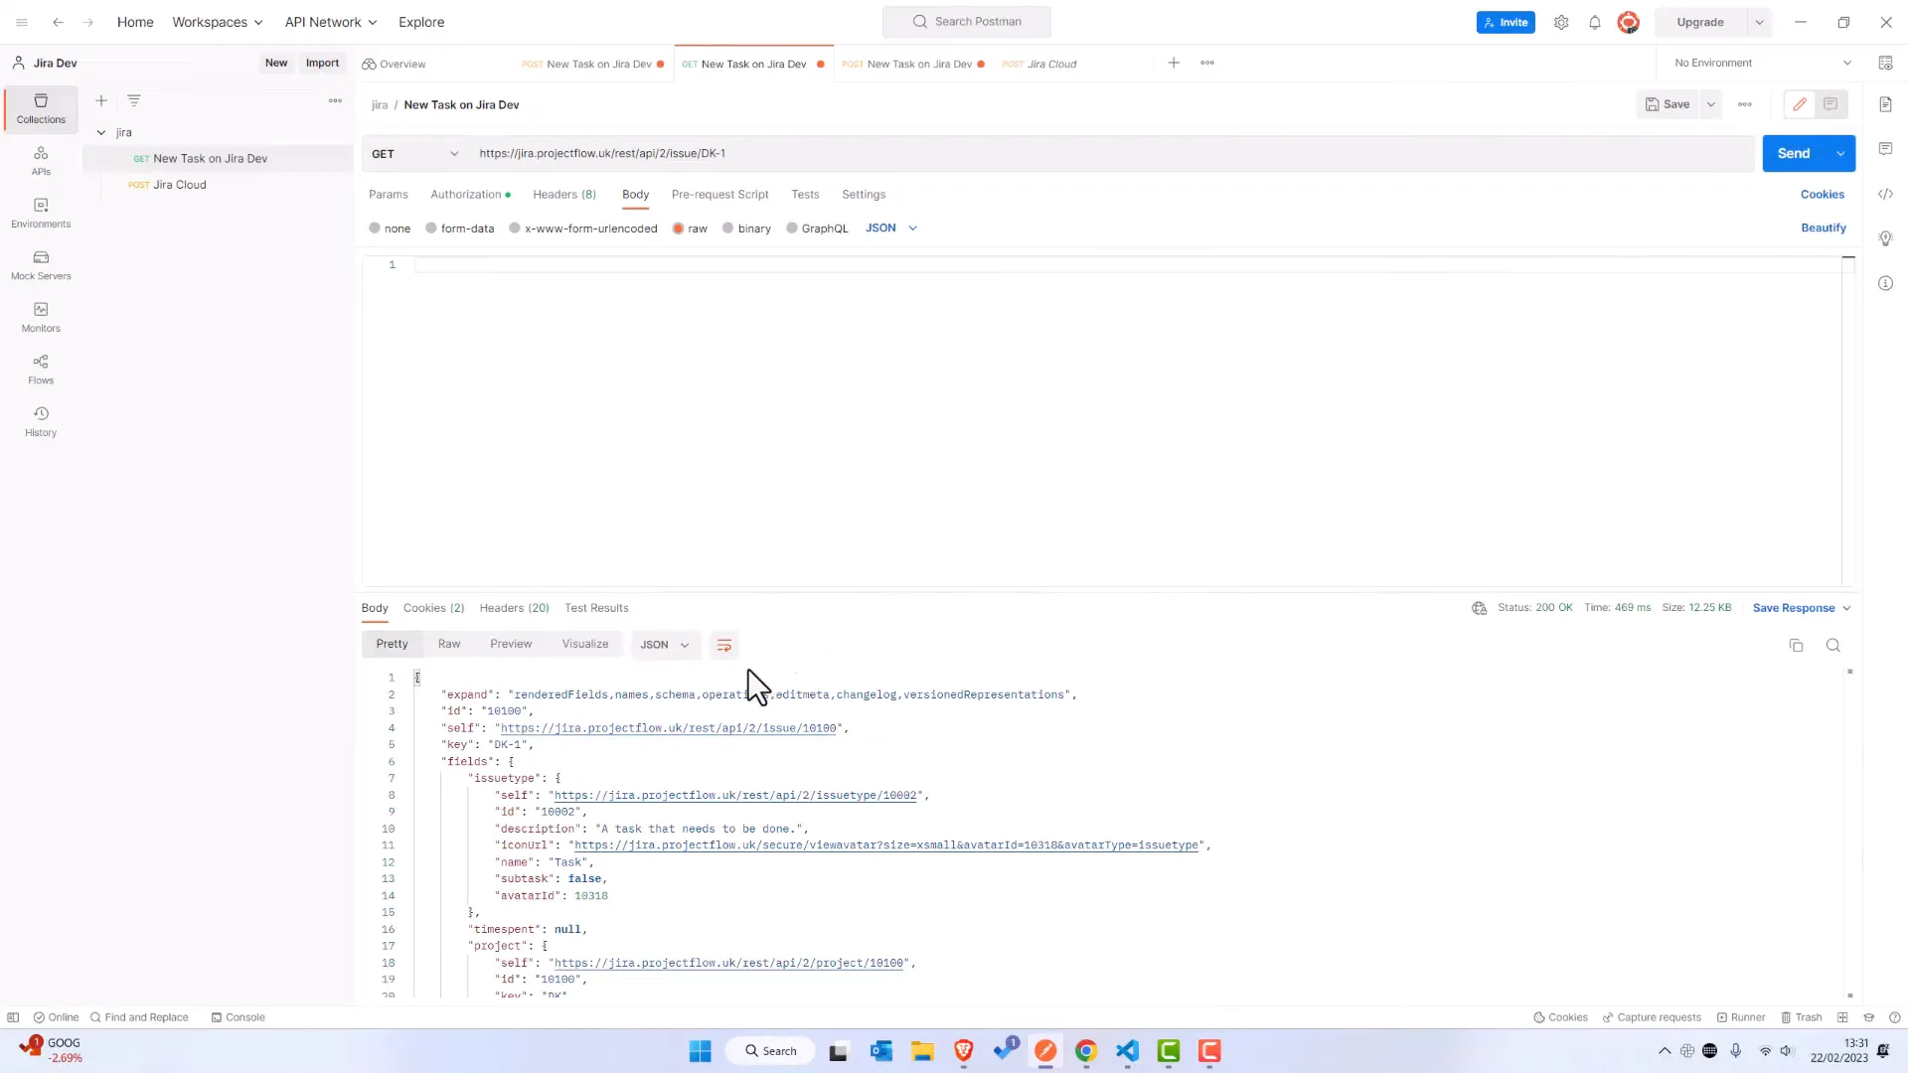
Task: Switch to response Raw view tab
Action: click(x=449, y=644)
